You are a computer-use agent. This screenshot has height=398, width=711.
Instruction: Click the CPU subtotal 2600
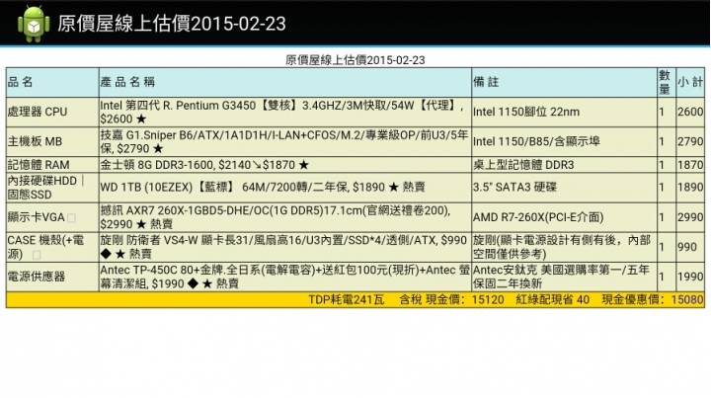690,112
